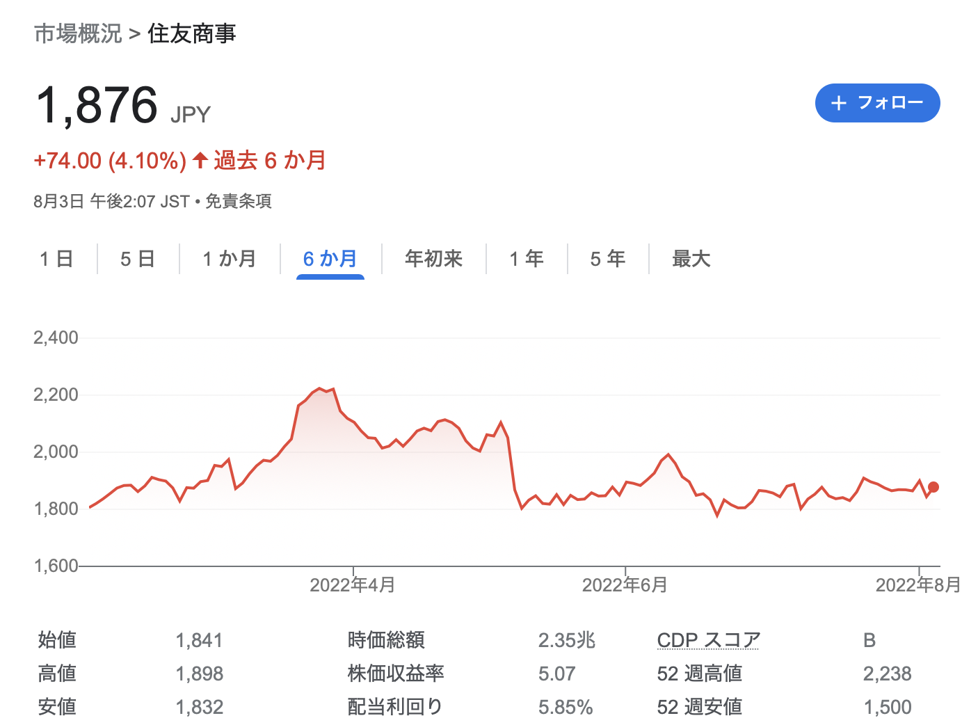This screenshot has height=725, width=978.
Task: Open the 免責条項 disclaimer link
Action: [x=239, y=202]
